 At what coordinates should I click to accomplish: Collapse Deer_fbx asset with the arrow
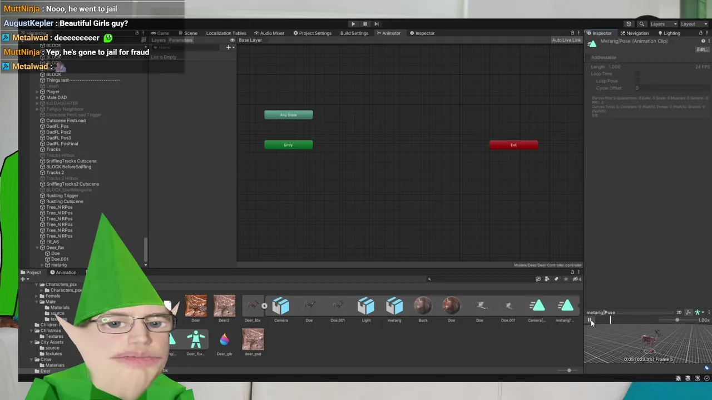(264, 306)
